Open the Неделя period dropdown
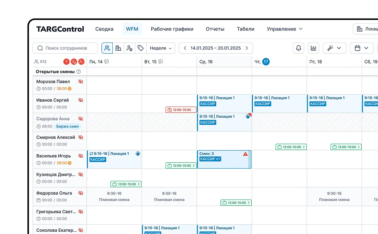The image size is (378, 234). coord(161,48)
